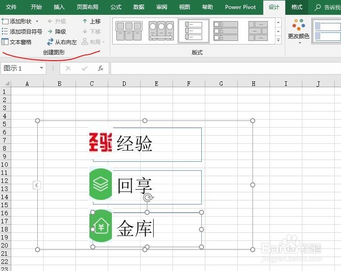
Task: Click the 经验 text in first shape
Action: coord(134,143)
